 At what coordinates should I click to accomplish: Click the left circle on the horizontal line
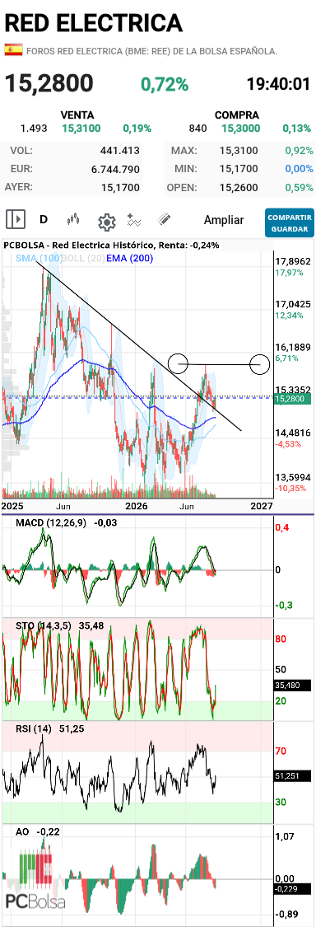click(x=178, y=363)
